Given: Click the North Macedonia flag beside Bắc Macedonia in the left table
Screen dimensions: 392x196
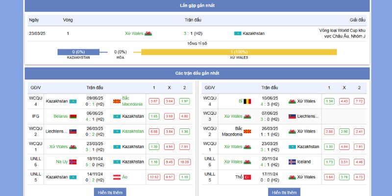Looking at the screenshot, I should pyautogui.click(x=116, y=101).
